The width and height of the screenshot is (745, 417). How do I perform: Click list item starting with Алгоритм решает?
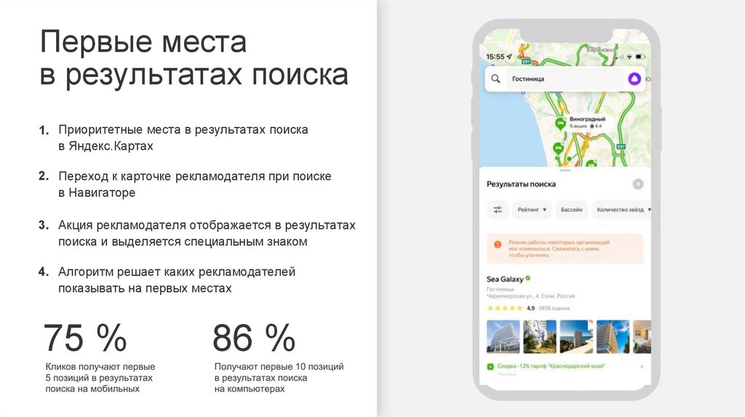pos(177,280)
